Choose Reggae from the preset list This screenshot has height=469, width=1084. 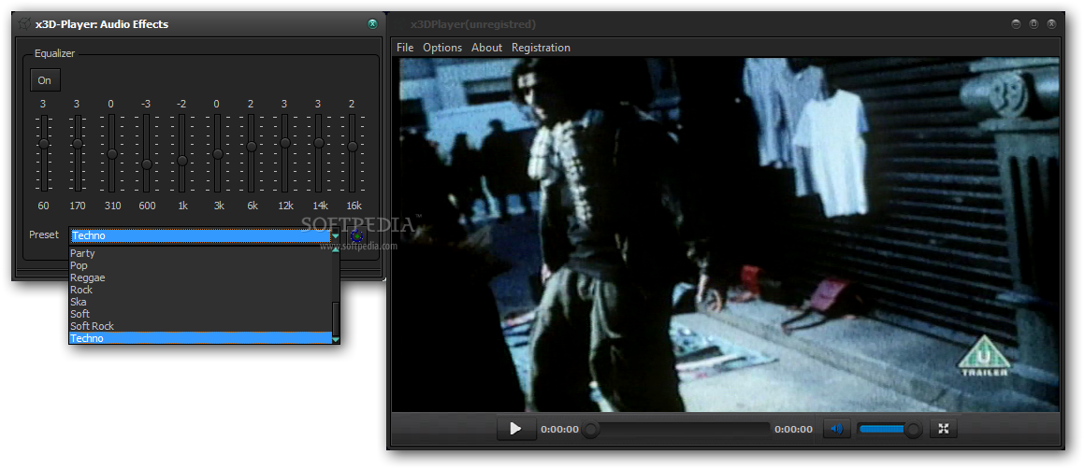point(87,277)
